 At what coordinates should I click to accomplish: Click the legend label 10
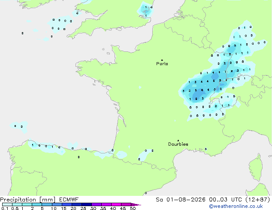[x=54, y=208]
